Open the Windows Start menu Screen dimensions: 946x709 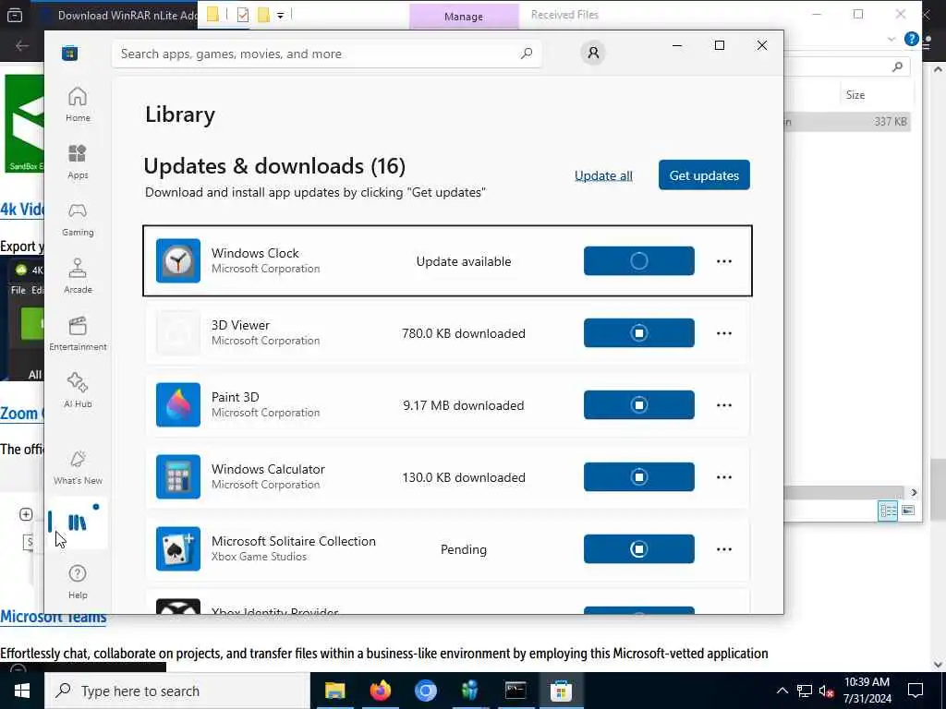coord(22,691)
